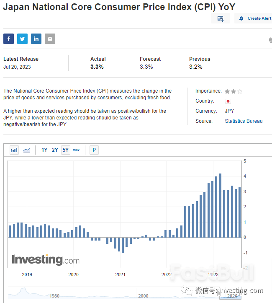Image resolution: width=272 pixels, height=303 pixels.
Task: Click the tallest 2023 bar in chart
Action: pos(220,205)
